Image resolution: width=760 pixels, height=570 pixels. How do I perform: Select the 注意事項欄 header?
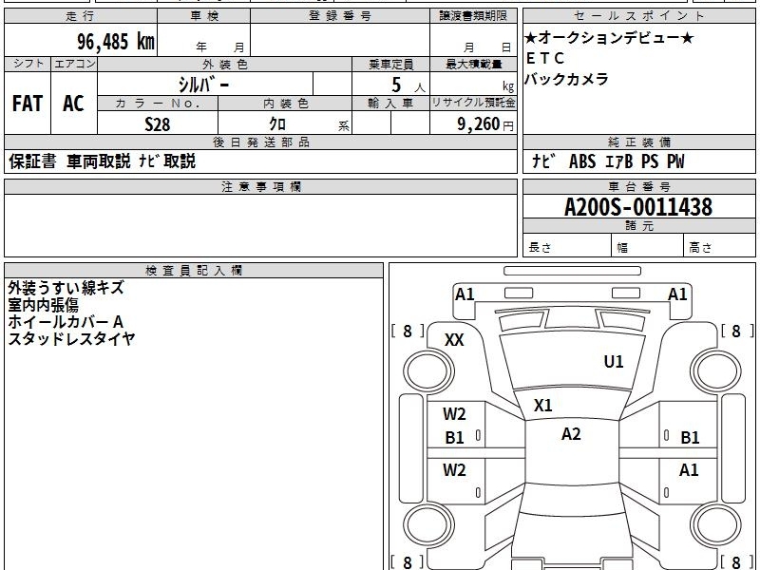coord(260,186)
